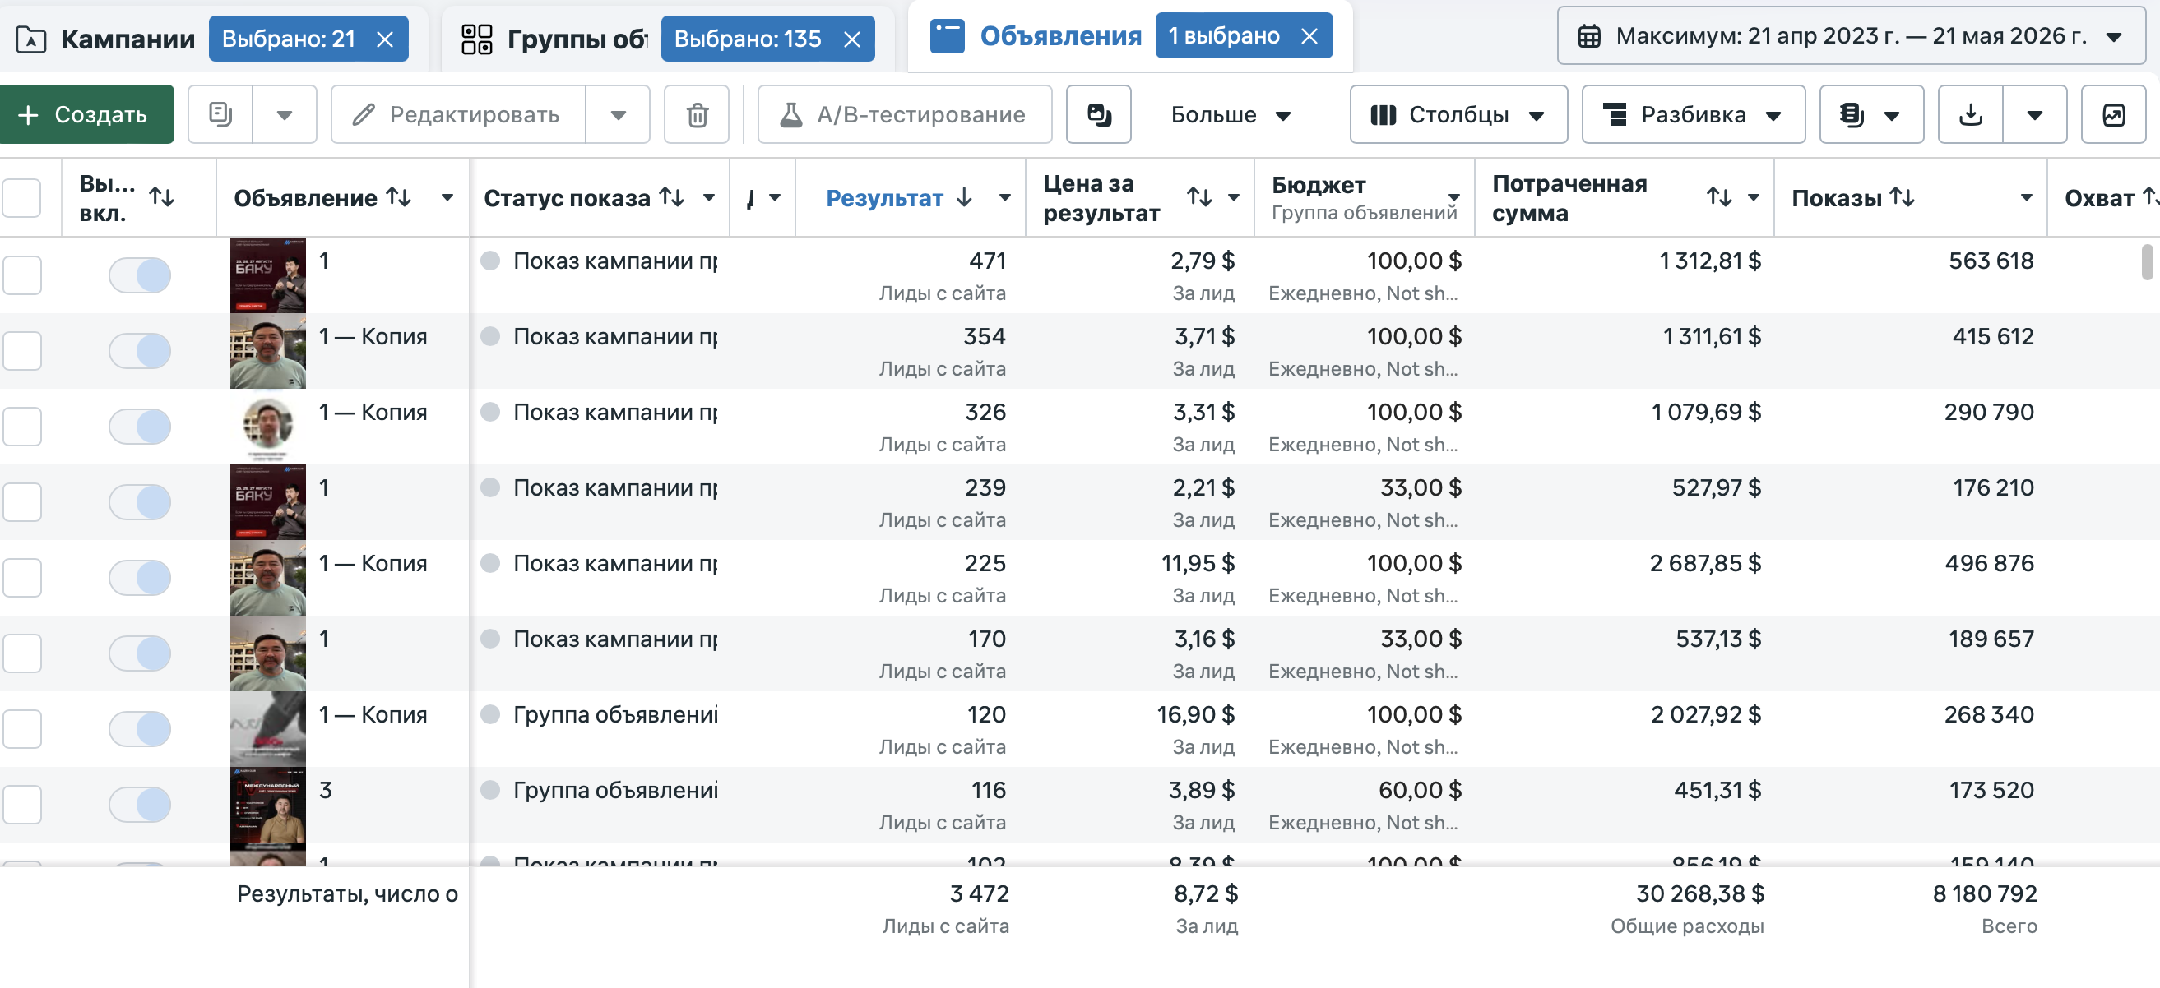Sort by the 'Вы... вкл.' column arrows
The width and height of the screenshot is (2160, 988).
pyautogui.click(x=162, y=197)
